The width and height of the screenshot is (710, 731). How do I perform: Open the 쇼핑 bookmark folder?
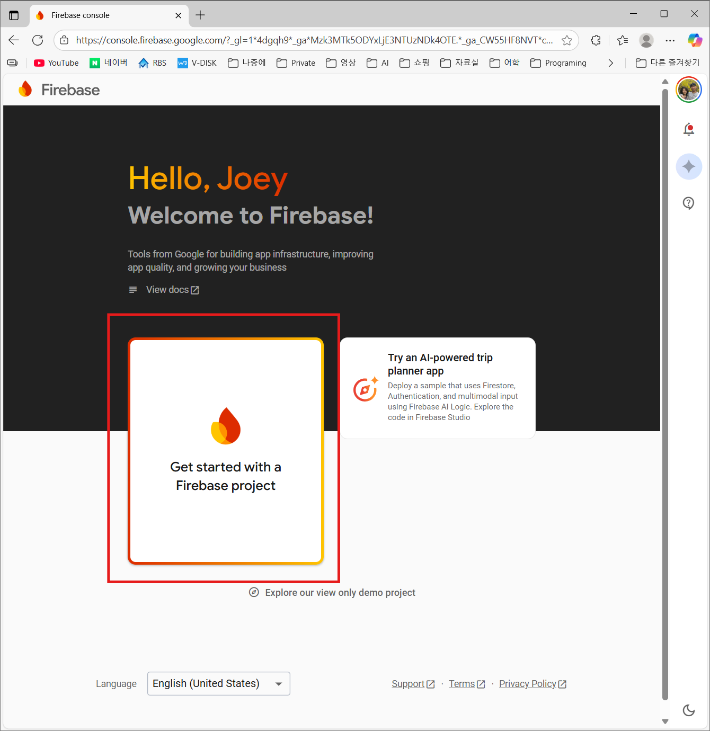(x=414, y=63)
